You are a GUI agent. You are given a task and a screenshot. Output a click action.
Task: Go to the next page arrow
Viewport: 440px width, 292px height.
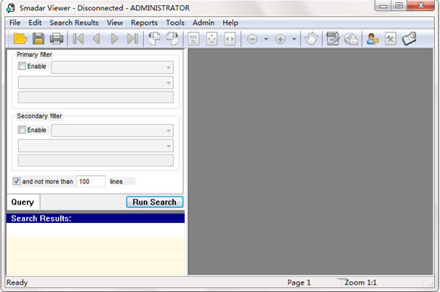tap(114, 39)
